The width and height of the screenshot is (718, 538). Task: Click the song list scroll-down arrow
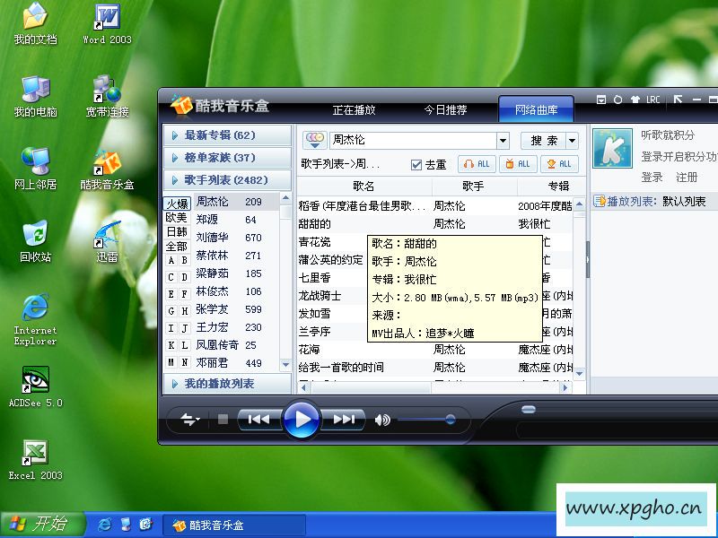coord(579,373)
